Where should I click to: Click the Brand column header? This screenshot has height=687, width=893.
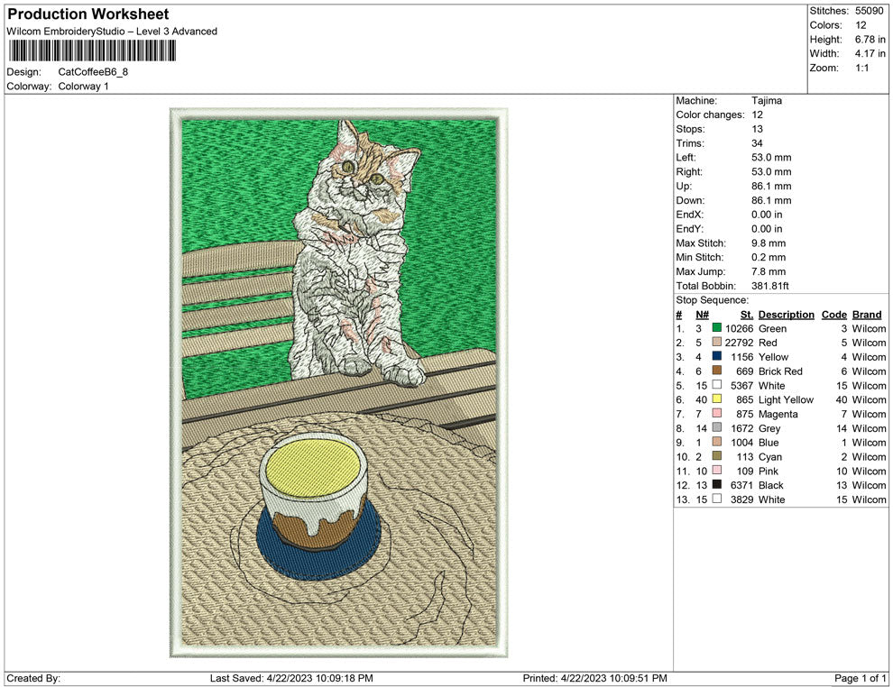coord(866,314)
